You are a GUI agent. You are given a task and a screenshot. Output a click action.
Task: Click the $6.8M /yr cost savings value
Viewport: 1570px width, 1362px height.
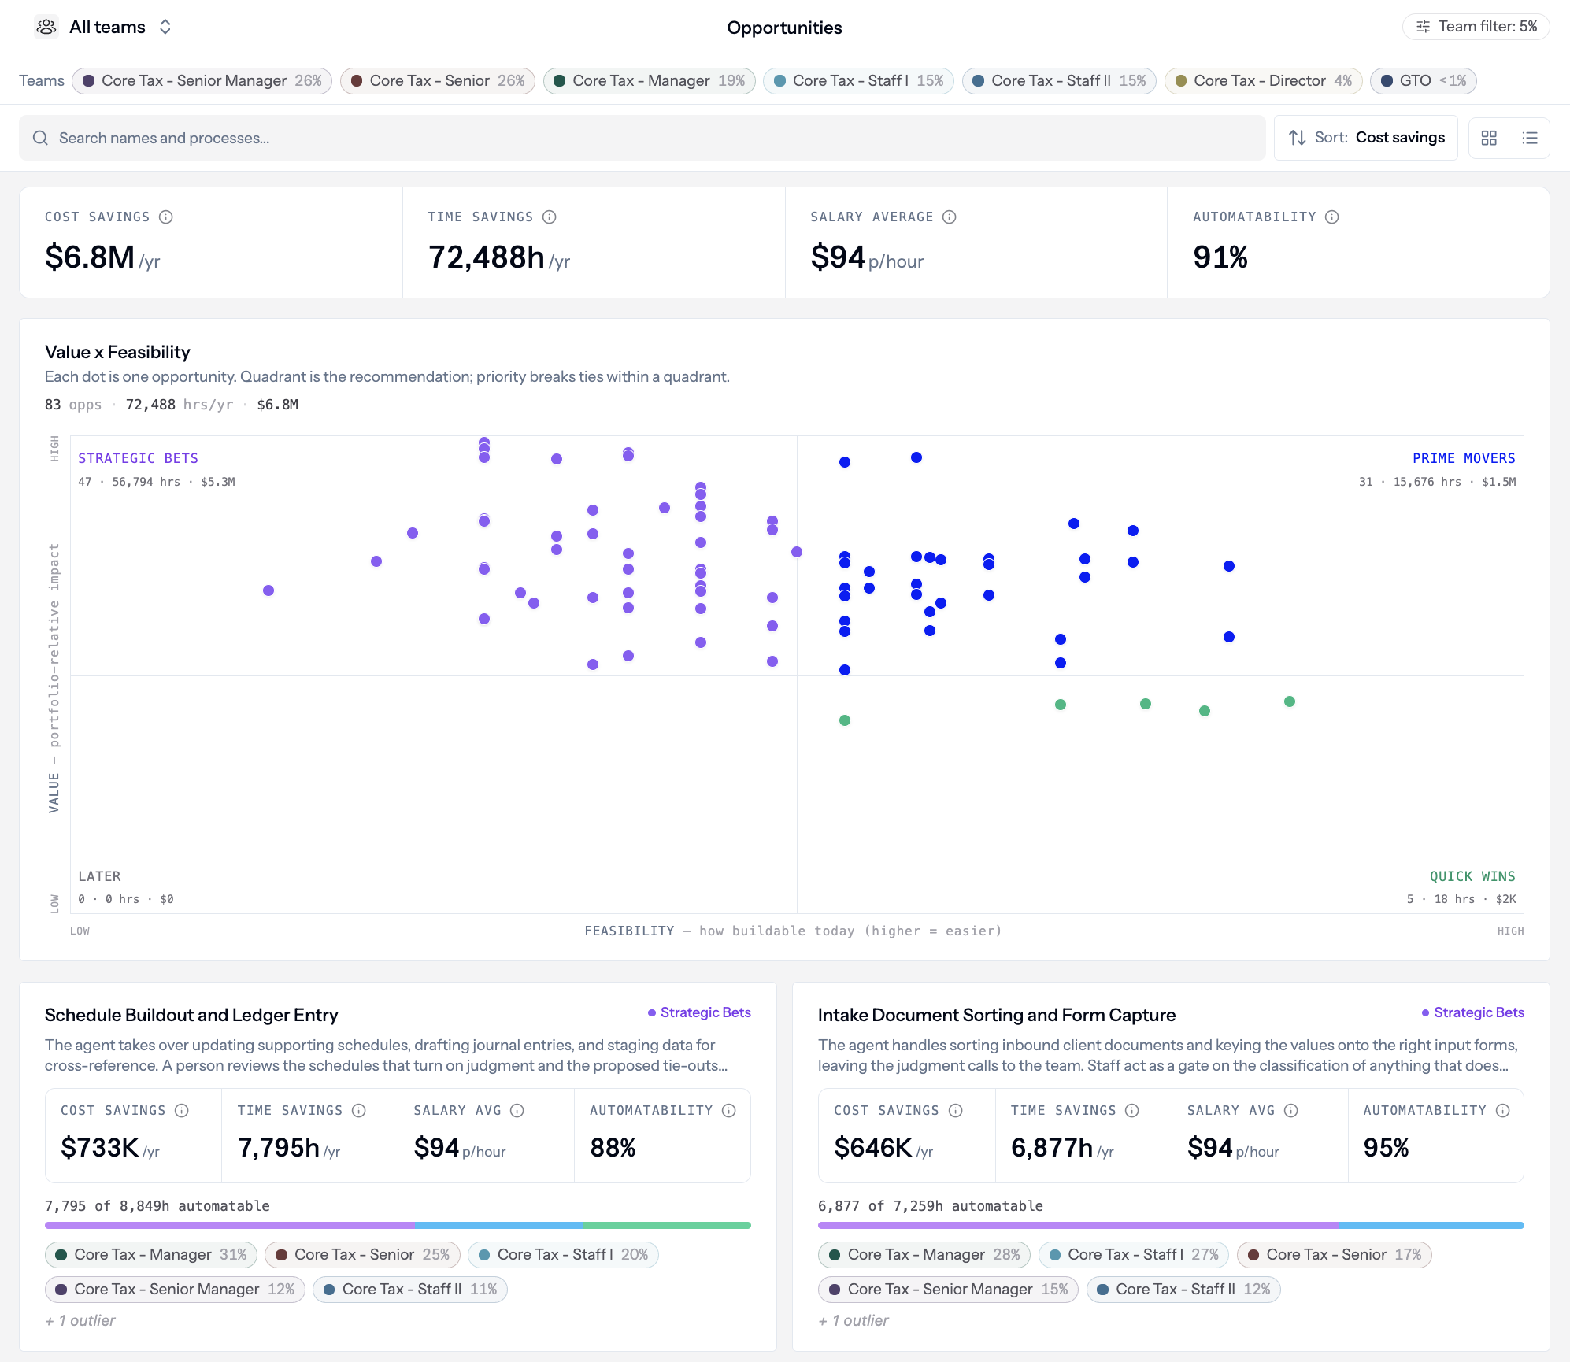(x=102, y=257)
